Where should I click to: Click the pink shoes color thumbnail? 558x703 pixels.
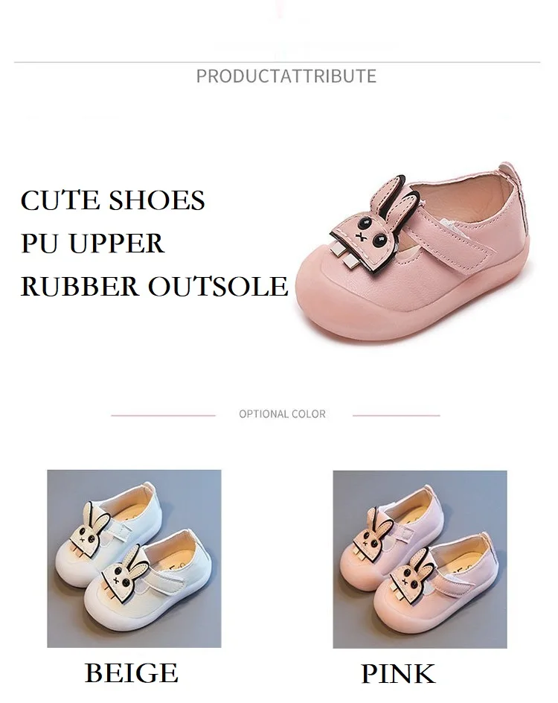420,559
